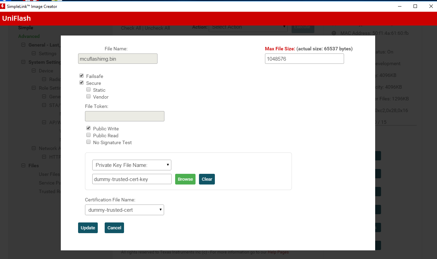Collapse the Role Settings tree node
Image resolution: width=437 pixels, height=259 pixels.
[34, 88]
